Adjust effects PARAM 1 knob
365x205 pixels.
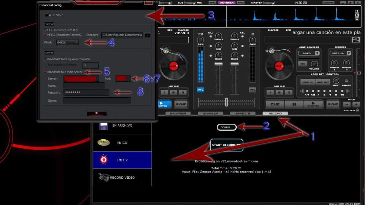(x=334, y=63)
